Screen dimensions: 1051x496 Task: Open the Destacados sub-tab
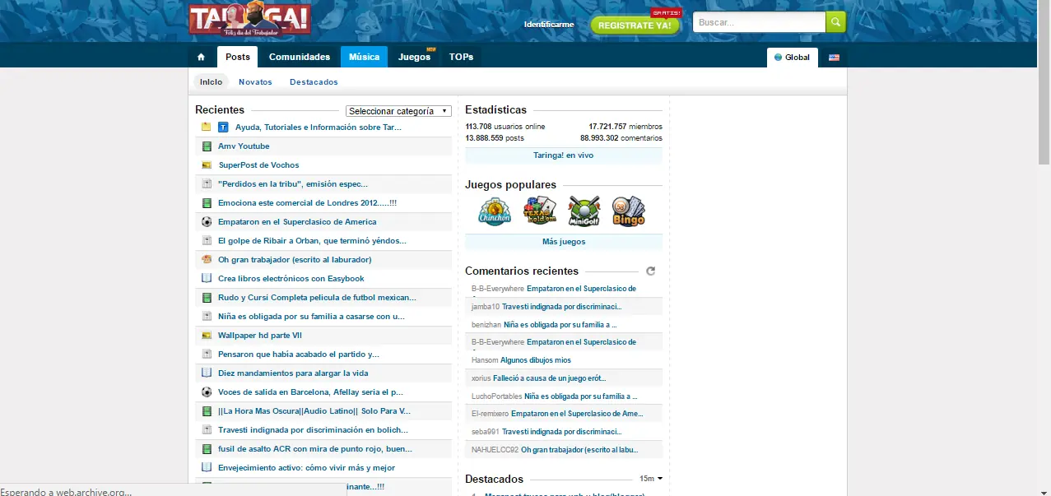(314, 82)
